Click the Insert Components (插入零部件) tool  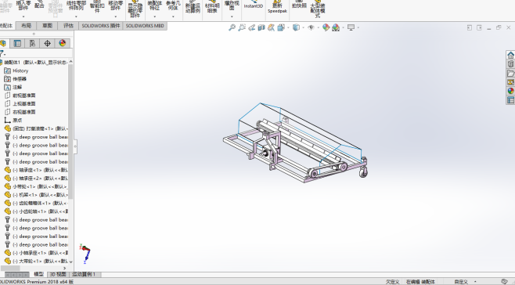click(x=23, y=5)
